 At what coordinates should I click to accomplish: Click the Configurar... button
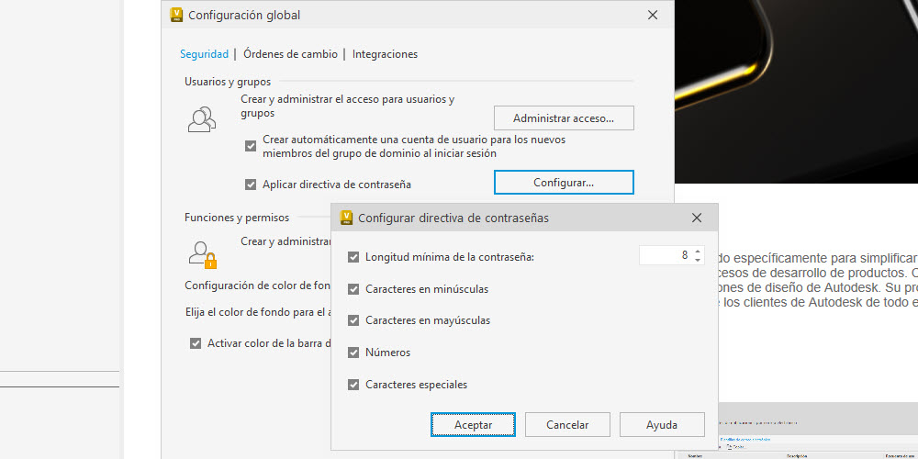564,182
